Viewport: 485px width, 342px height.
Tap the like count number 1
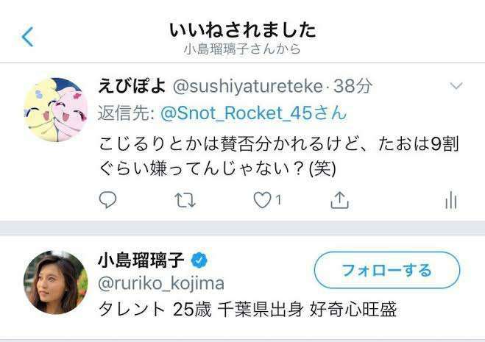[278, 200]
